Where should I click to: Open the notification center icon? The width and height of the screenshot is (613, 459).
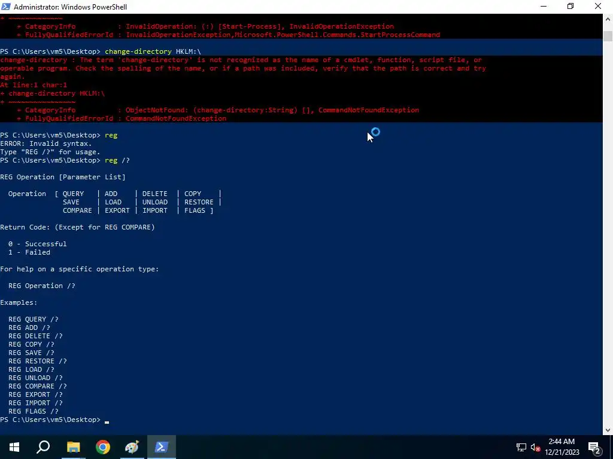tap(594, 447)
